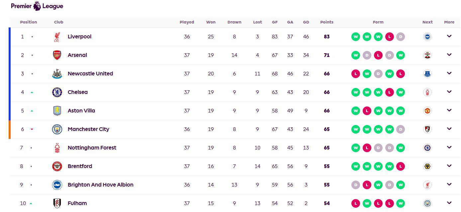Click the Position column header

(x=29, y=22)
